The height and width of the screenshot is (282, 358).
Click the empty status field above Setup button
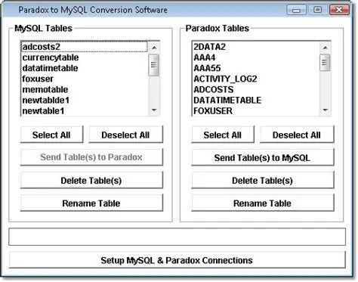(x=177, y=237)
